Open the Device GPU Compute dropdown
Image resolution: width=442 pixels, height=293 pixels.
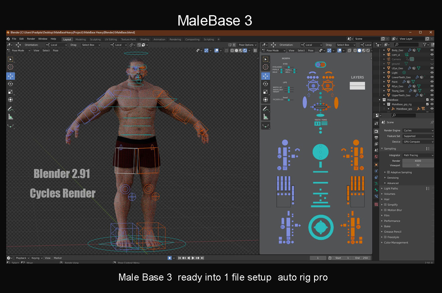(418, 142)
